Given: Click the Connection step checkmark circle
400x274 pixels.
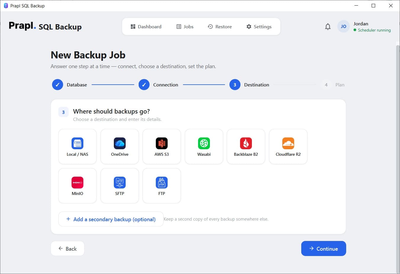Looking at the screenshot, I should 144,85.
